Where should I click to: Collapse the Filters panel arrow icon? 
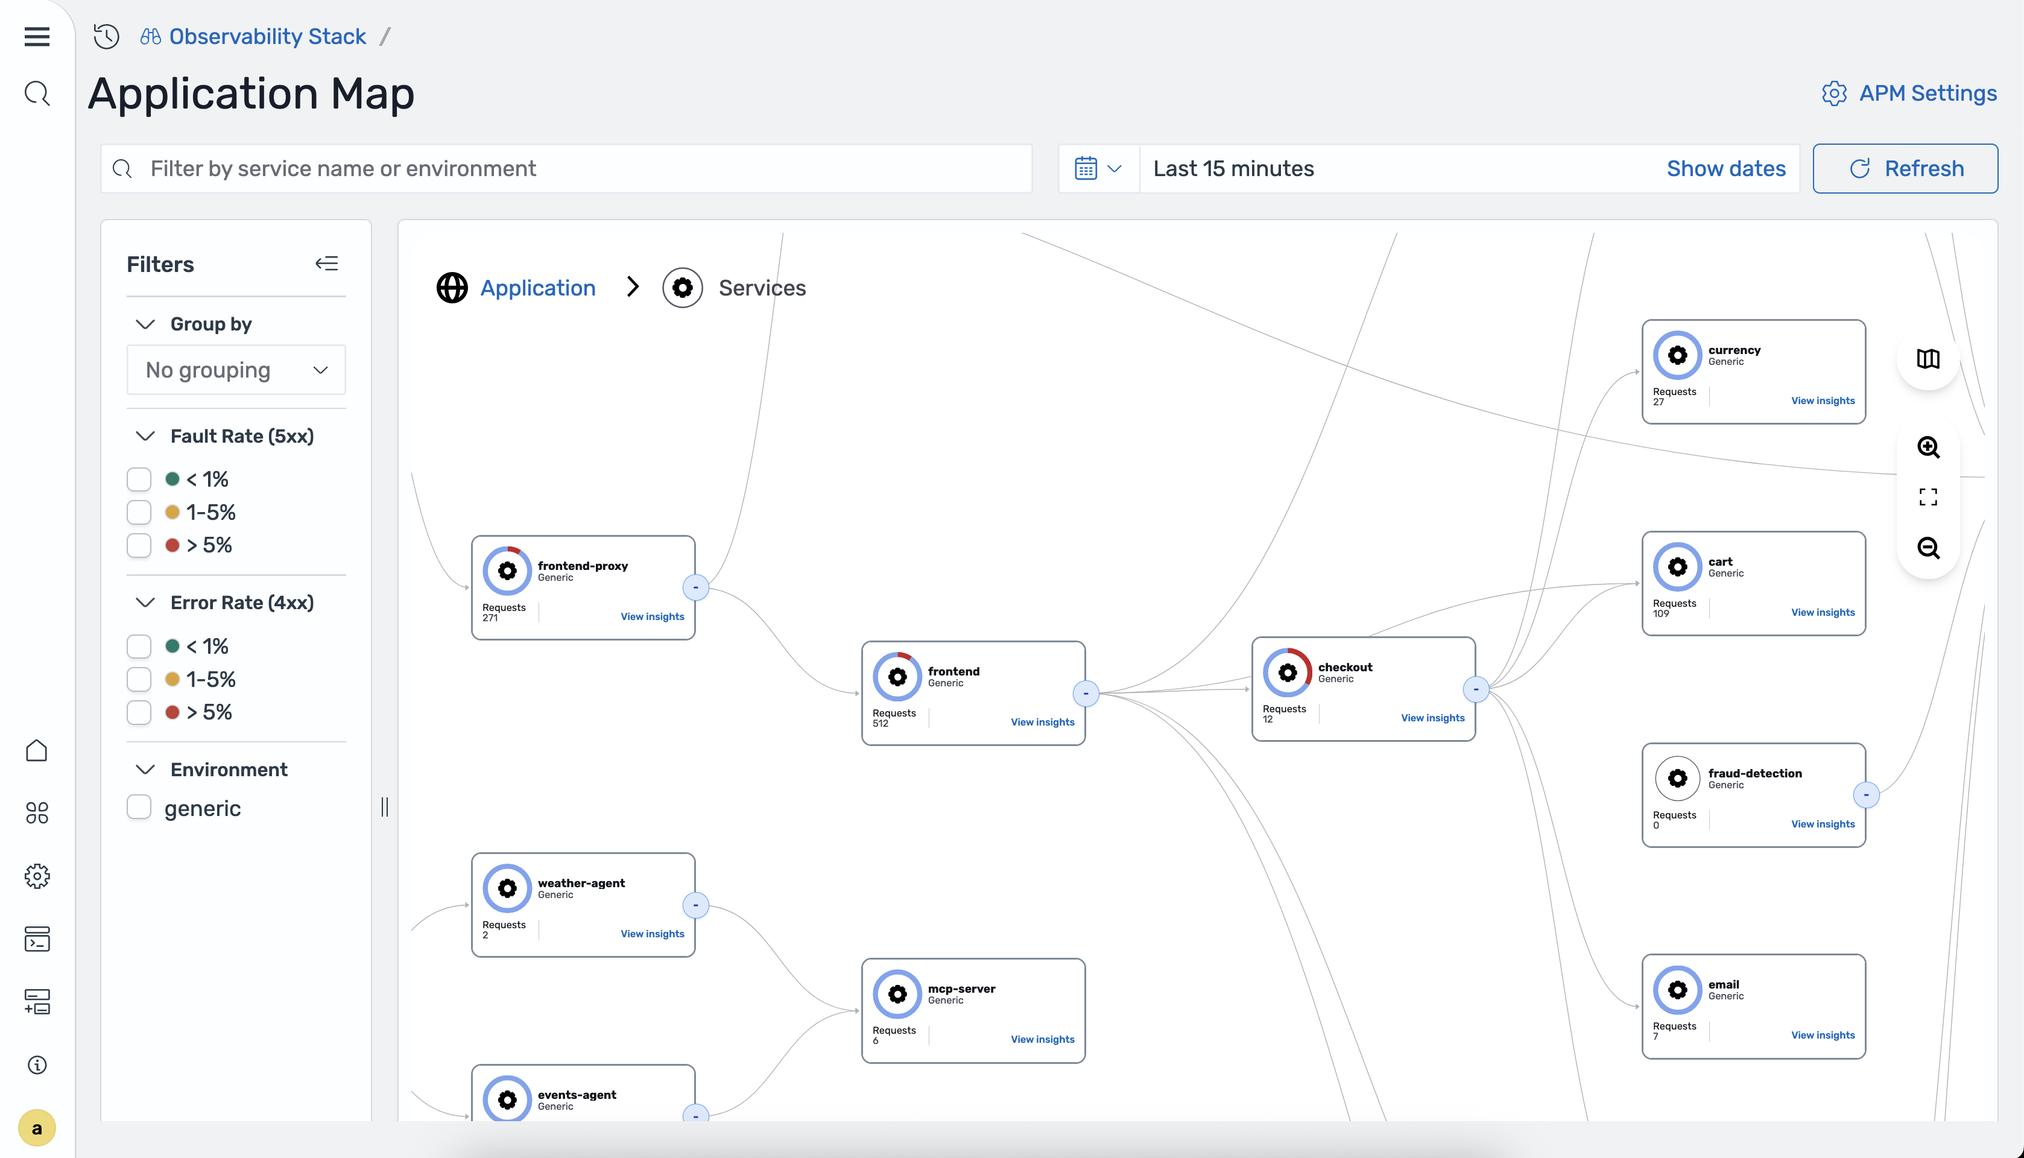tap(327, 263)
